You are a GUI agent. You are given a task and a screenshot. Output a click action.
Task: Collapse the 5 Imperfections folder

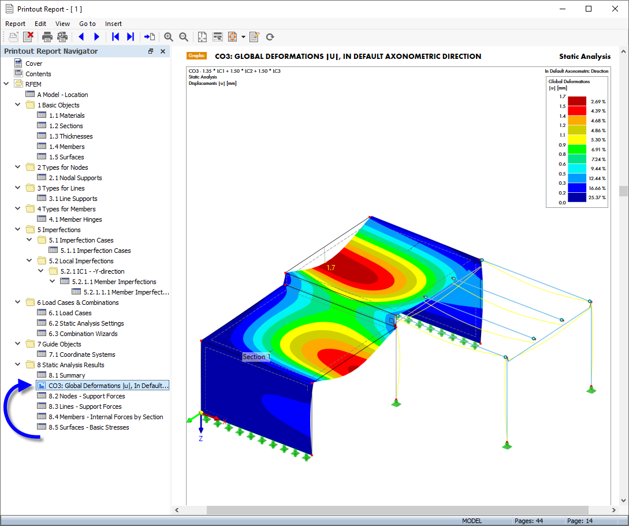coord(18,230)
